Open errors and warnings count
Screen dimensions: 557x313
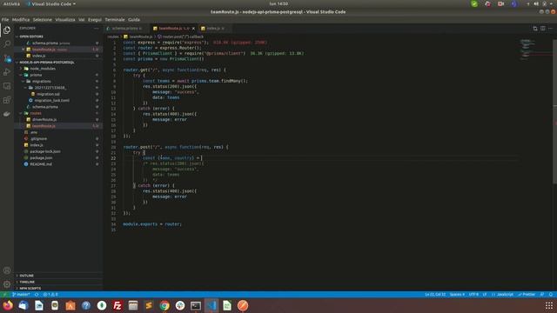click(x=50, y=295)
